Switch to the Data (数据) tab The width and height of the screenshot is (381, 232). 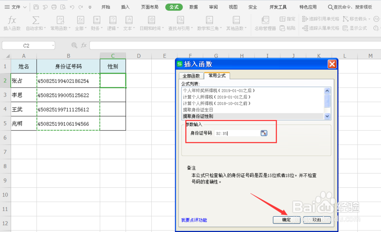194,7
